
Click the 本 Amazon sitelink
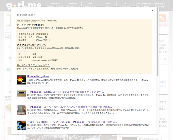tap(20, 54)
